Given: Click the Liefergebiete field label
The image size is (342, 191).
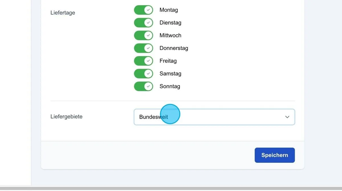Looking at the screenshot, I should [66, 117].
